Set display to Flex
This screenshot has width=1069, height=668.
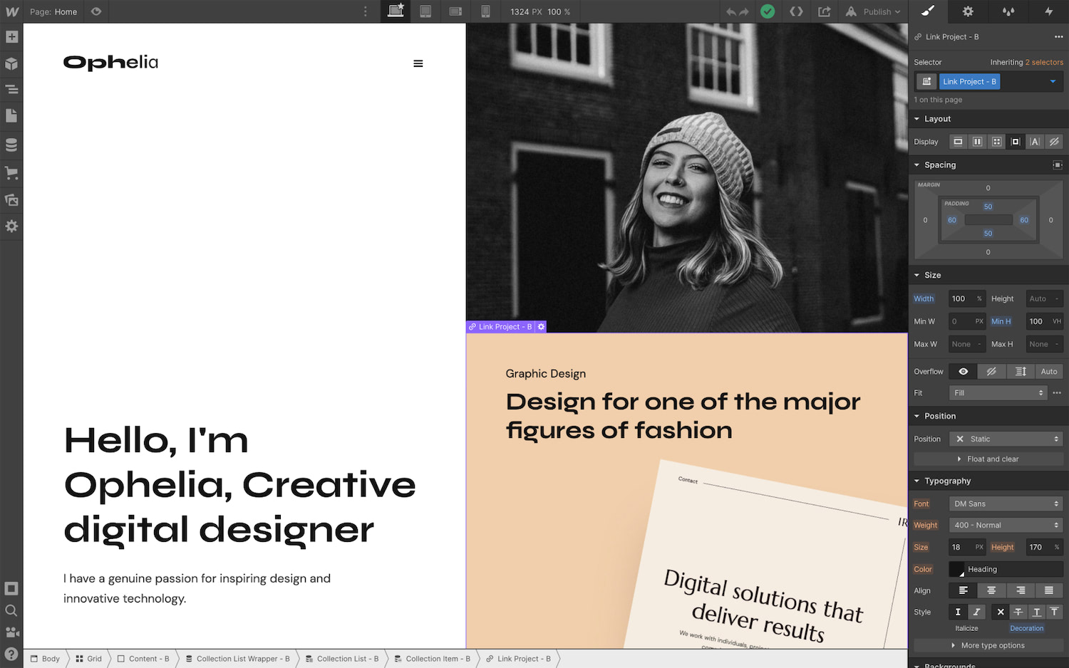pyautogui.click(x=977, y=142)
